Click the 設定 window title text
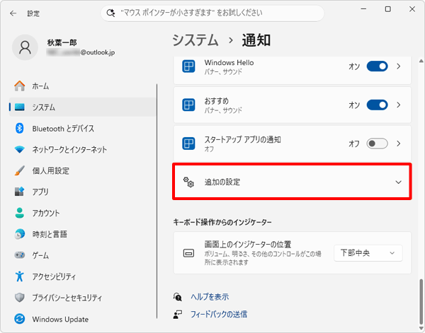The width and height of the screenshot is (425, 333). coord(33,13)
